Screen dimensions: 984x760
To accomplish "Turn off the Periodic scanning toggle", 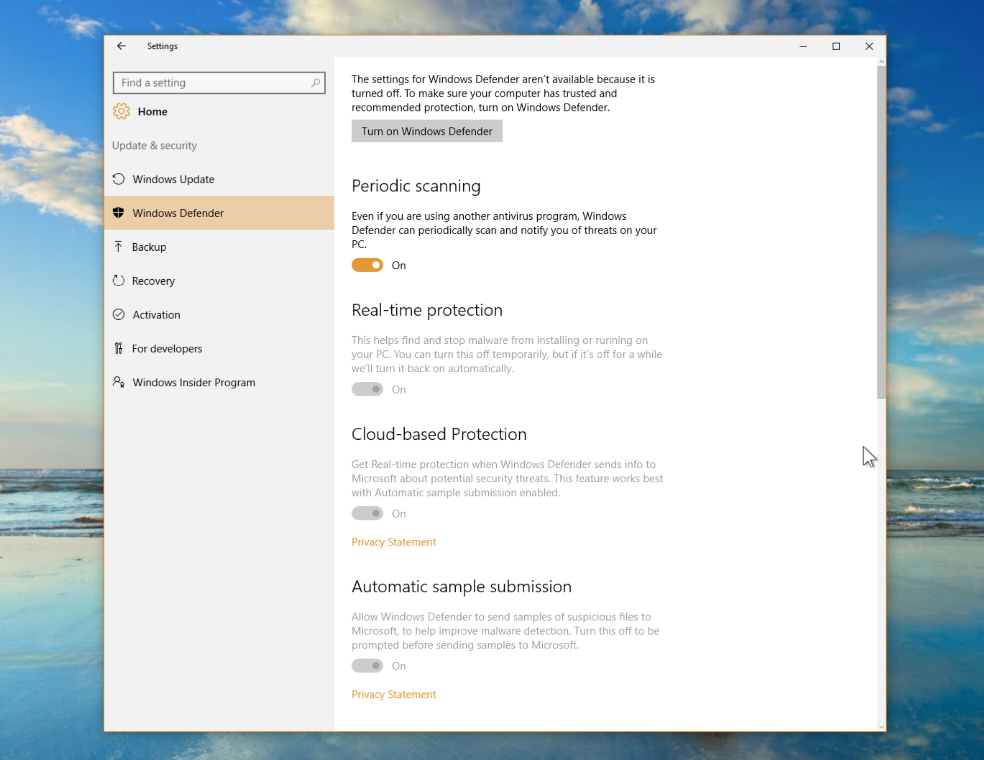I will (x=367, y=265).
